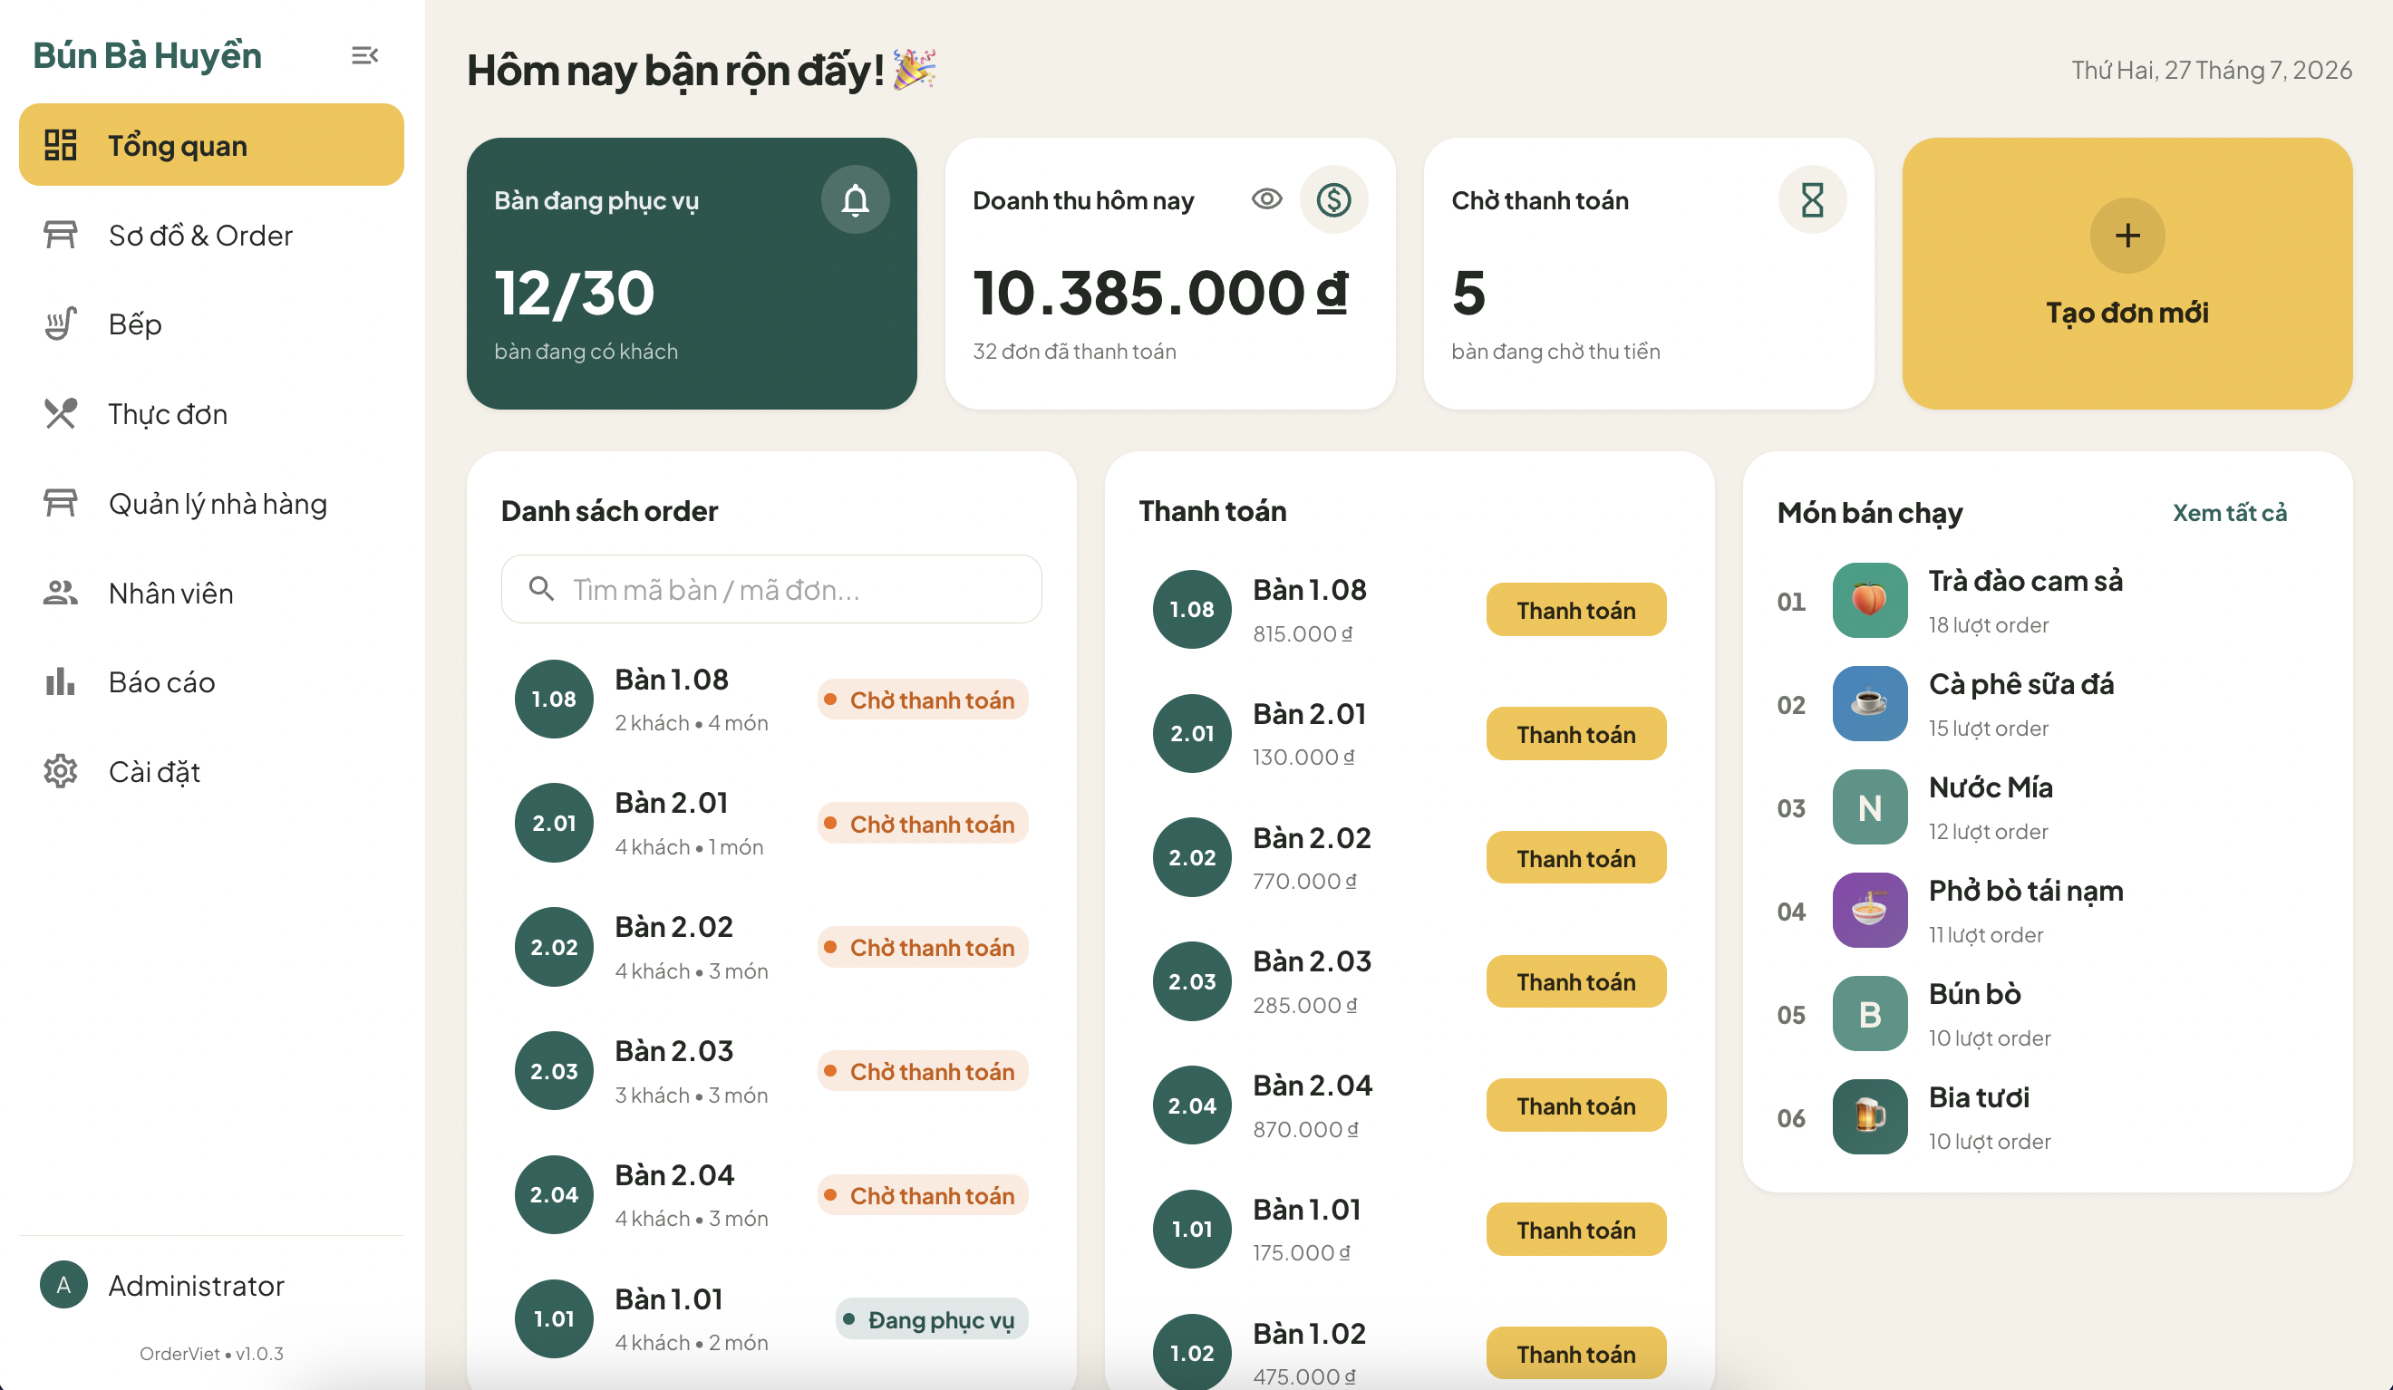The height and width of the screenshot is (1390, 2393).
Task: Click the Administrator account name
Action: [x=197, y=1286]
